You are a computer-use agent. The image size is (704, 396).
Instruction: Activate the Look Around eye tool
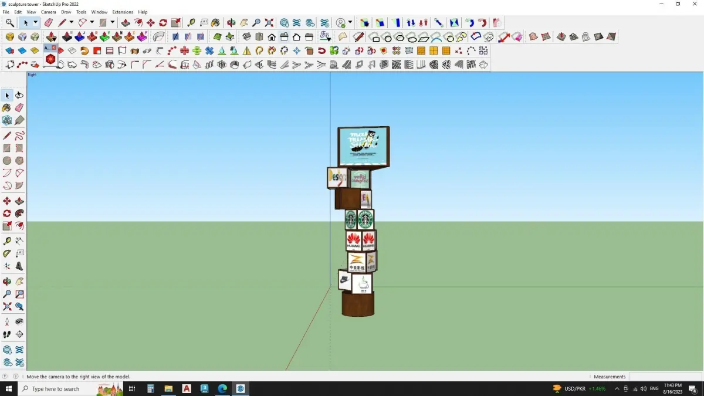click(19, 321)
